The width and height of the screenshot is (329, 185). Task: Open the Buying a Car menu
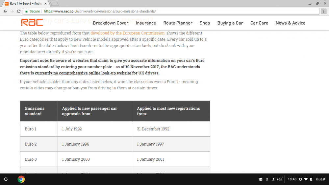click(x=230, y=23)
